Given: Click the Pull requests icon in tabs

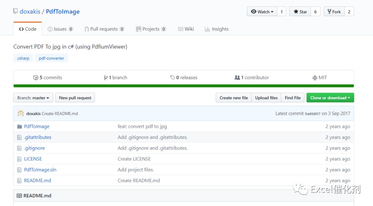Looking at the screenshot, I should coord(87,29).
